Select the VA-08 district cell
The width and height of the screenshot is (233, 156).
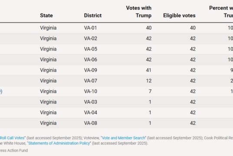point(91,123)
